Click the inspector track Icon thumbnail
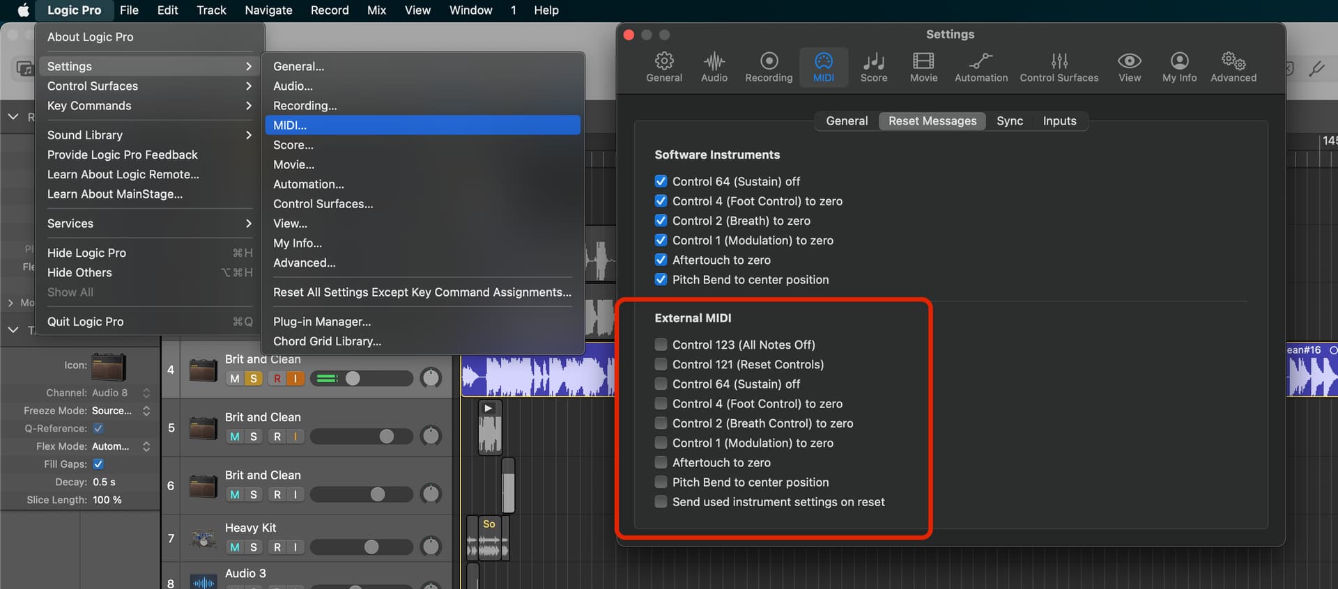 109,366
